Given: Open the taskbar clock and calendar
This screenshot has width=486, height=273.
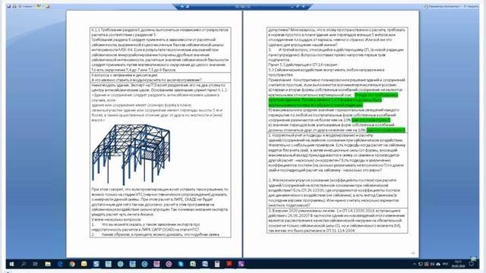Looking at the screenshot, I should click(x=458, y=264).
